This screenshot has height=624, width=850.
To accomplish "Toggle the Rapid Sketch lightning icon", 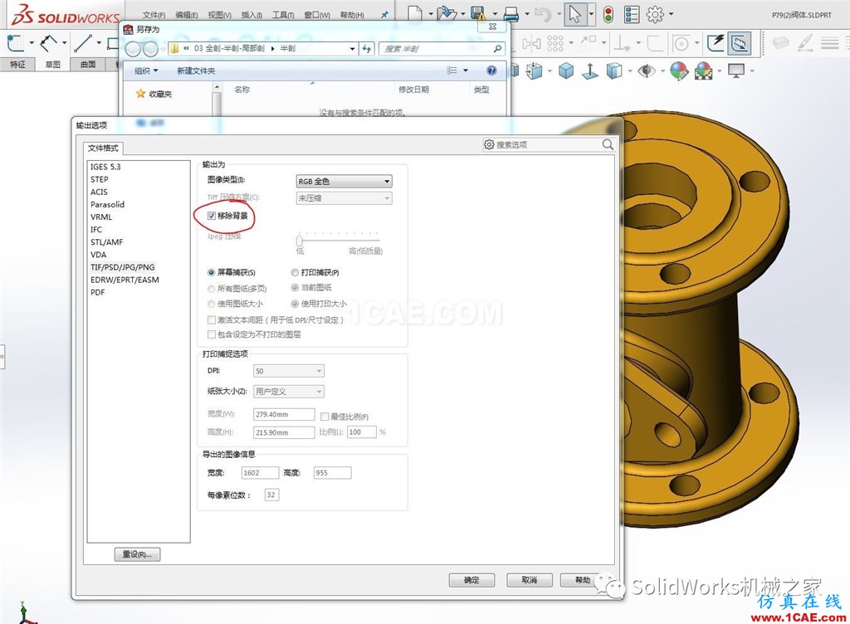I will 716,43.
